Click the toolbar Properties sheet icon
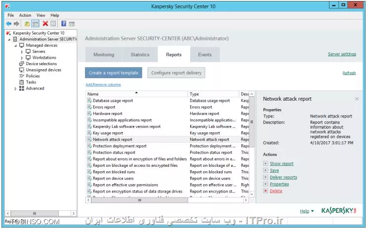Screen dimensions: 368x232 pos(53,24)
